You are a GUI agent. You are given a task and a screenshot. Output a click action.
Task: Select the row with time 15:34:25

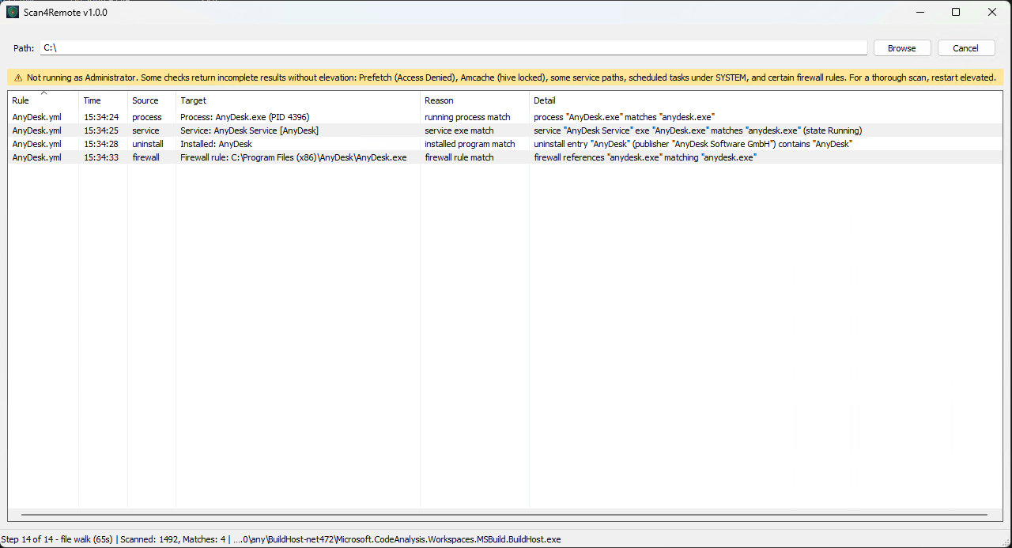click(x=505, y=130)
